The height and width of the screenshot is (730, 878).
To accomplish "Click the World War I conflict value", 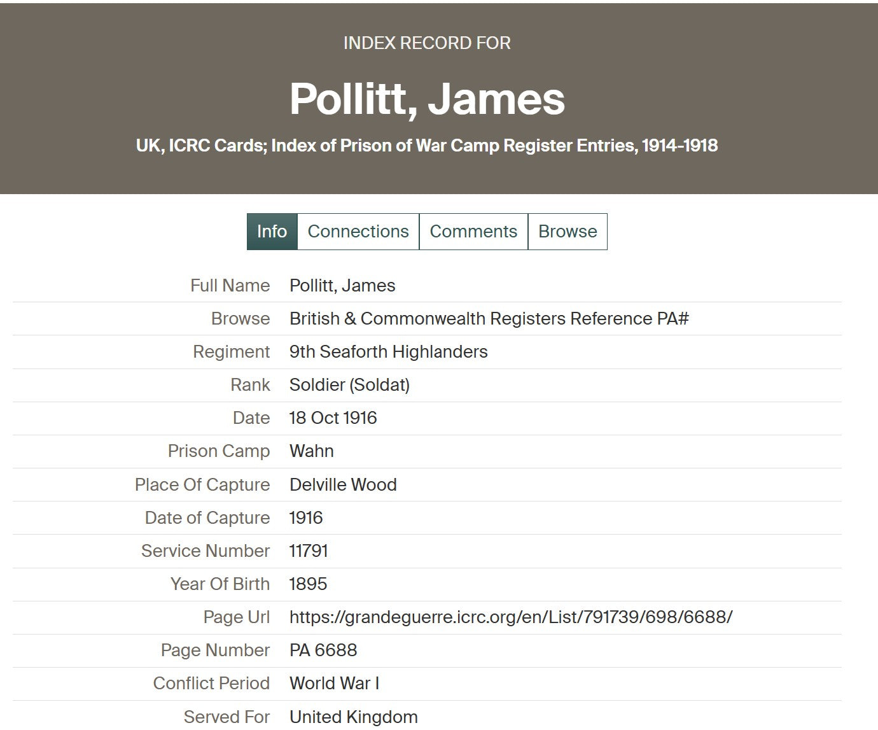I will (x=334, y=684).
